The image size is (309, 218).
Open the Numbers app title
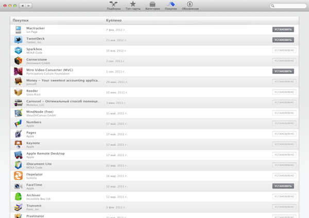[x=34, y=122]
